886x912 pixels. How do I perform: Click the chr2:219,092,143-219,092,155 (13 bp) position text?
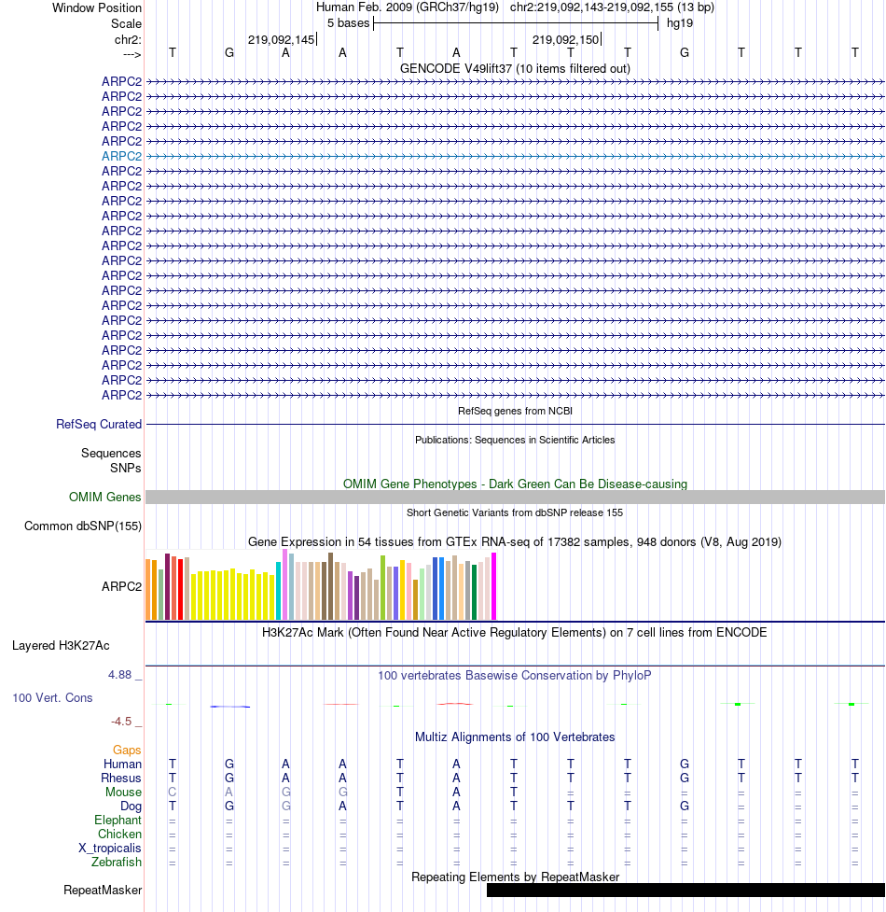[612, 7]
